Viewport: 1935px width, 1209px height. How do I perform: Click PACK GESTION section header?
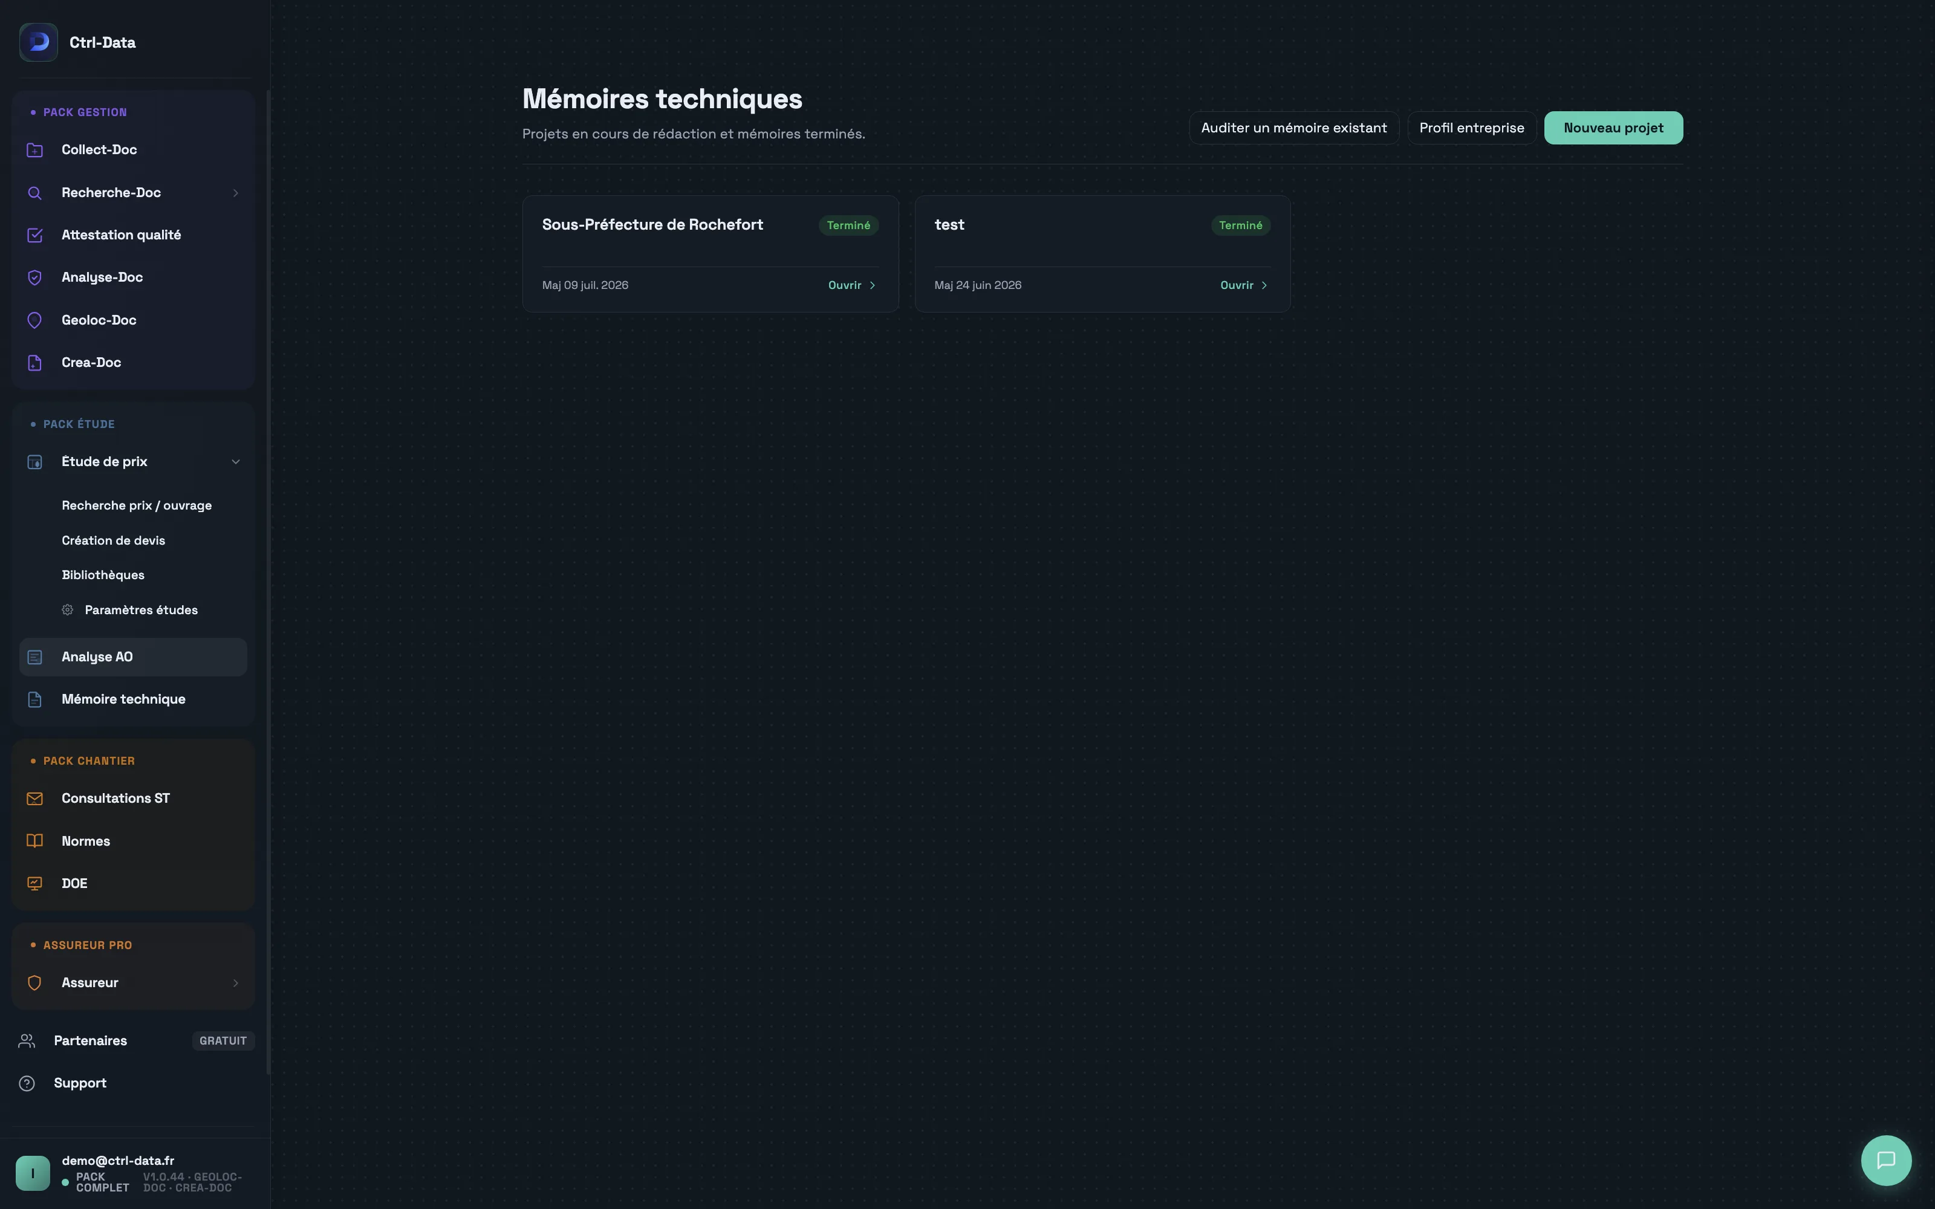(85, 112)
